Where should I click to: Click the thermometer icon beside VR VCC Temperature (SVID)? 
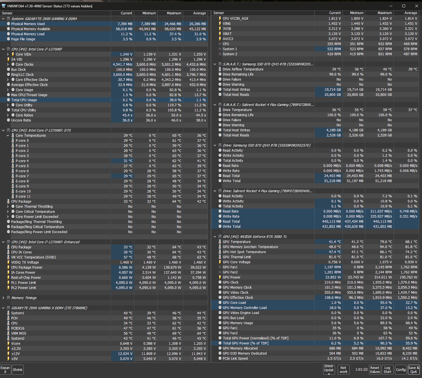(8, 257)
